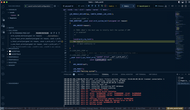Screen dimensions: 190x110
Task: Stop the debug session
Action: [105, 6]
